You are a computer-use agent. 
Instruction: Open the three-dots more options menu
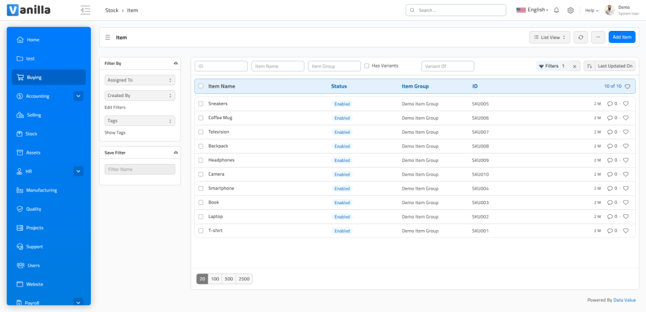point(598,37)
